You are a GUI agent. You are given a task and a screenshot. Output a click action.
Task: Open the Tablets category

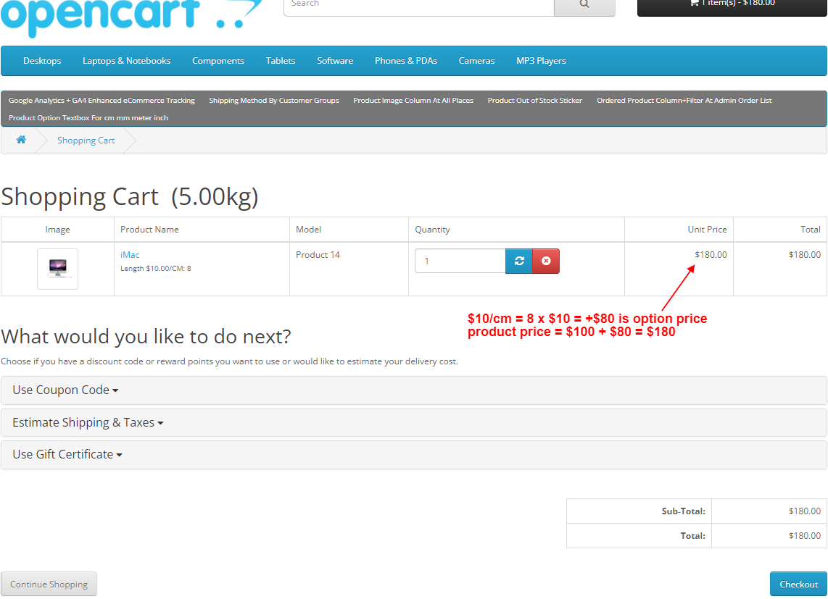(x=281, y=61)
